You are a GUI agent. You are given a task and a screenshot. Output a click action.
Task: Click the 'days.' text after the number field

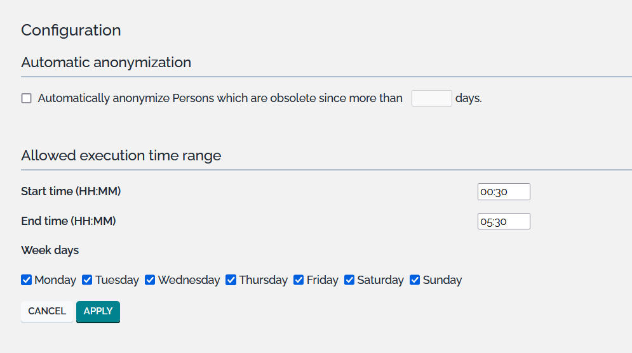click(x=469, y=98)
